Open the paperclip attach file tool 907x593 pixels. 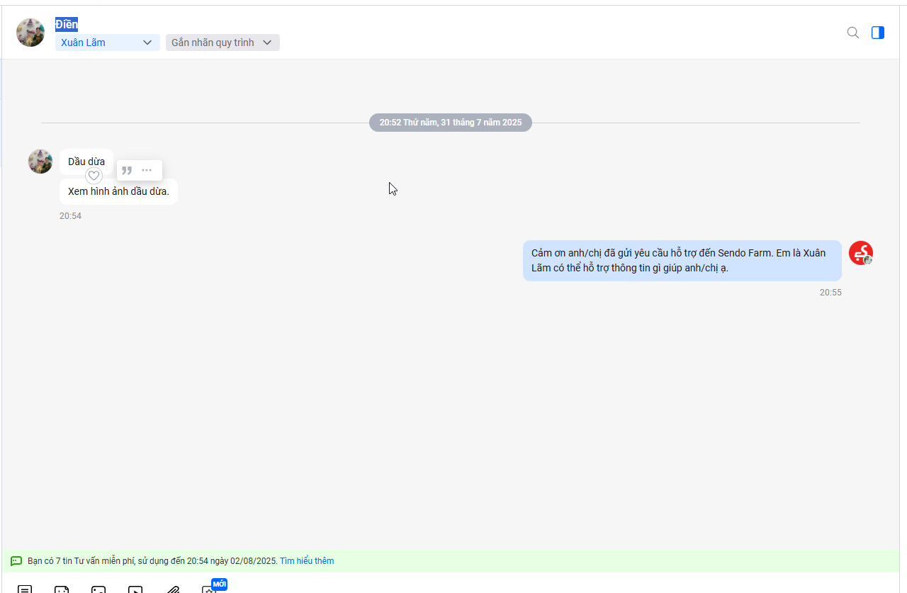[172, 589]
